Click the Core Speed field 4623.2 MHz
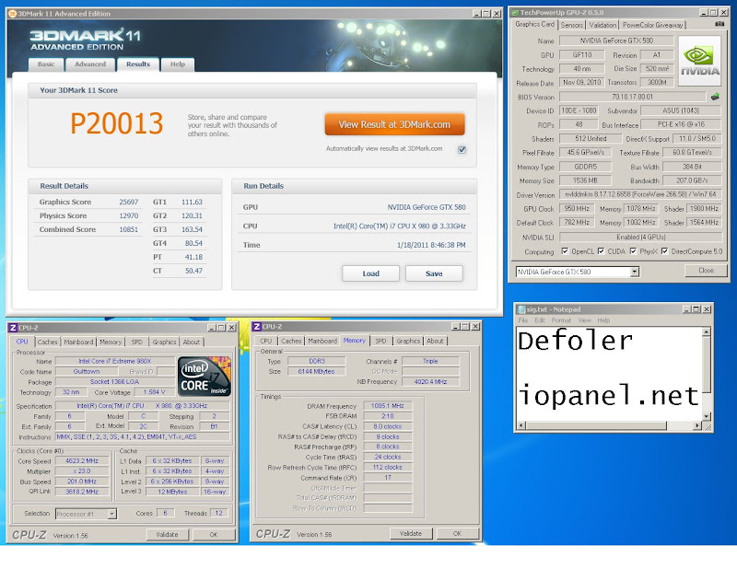 [82, 461]
